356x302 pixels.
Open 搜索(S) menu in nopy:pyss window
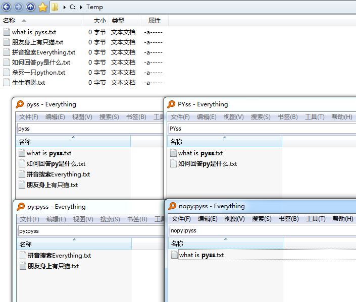pos(261,219)
